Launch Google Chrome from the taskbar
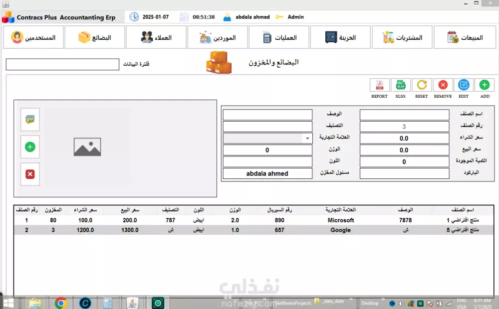The width and height of the screenshot is (499, 309). (x=60, y=303)
